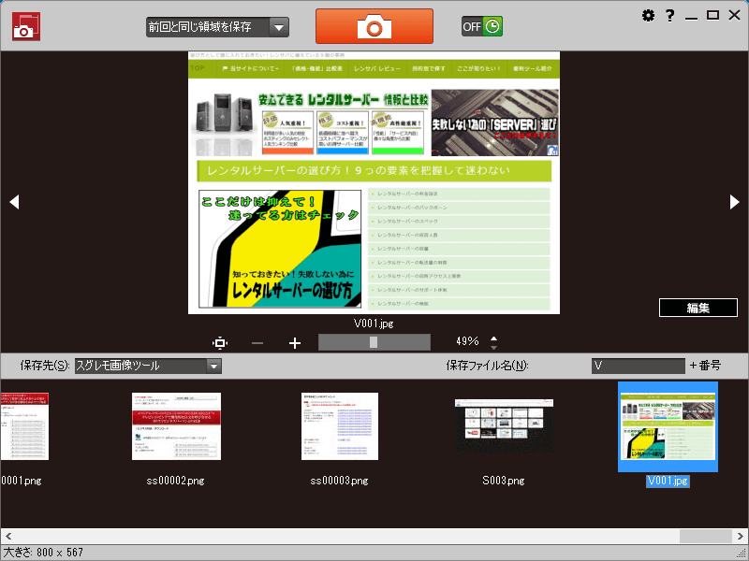The width and height of the screenshot is (749, 561).
Task: Select the ss00002.png thumbnail
Action: click(x=176, y=426)
